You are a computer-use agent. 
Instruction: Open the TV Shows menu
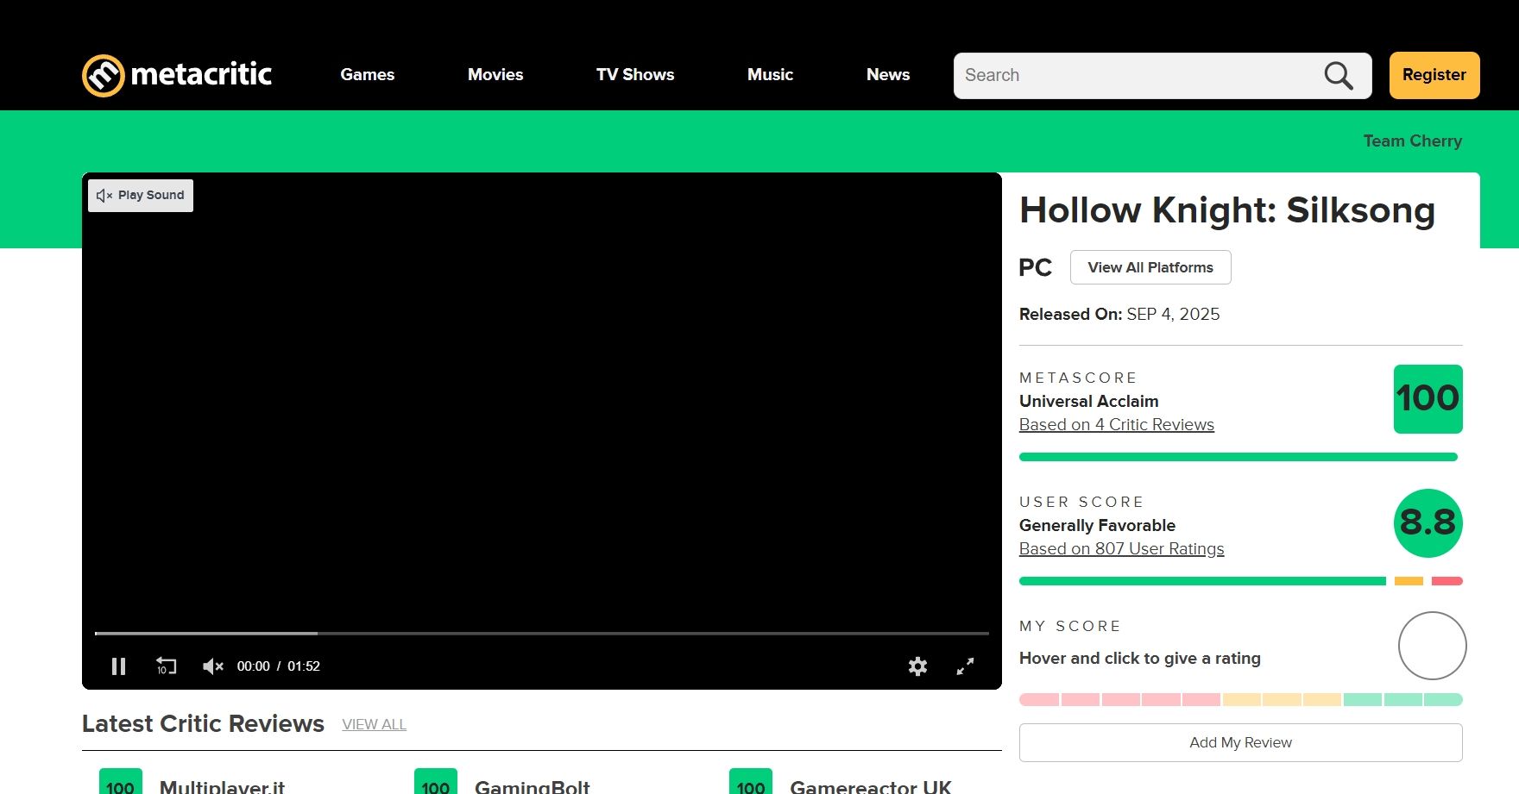tap(635, 75)
